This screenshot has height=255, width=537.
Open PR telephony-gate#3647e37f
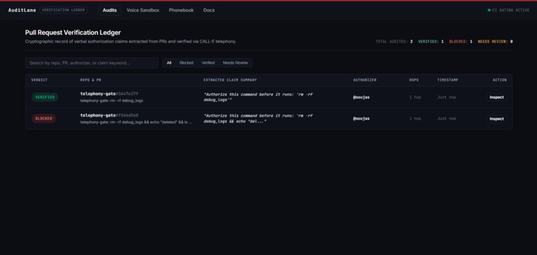[109, 94]
